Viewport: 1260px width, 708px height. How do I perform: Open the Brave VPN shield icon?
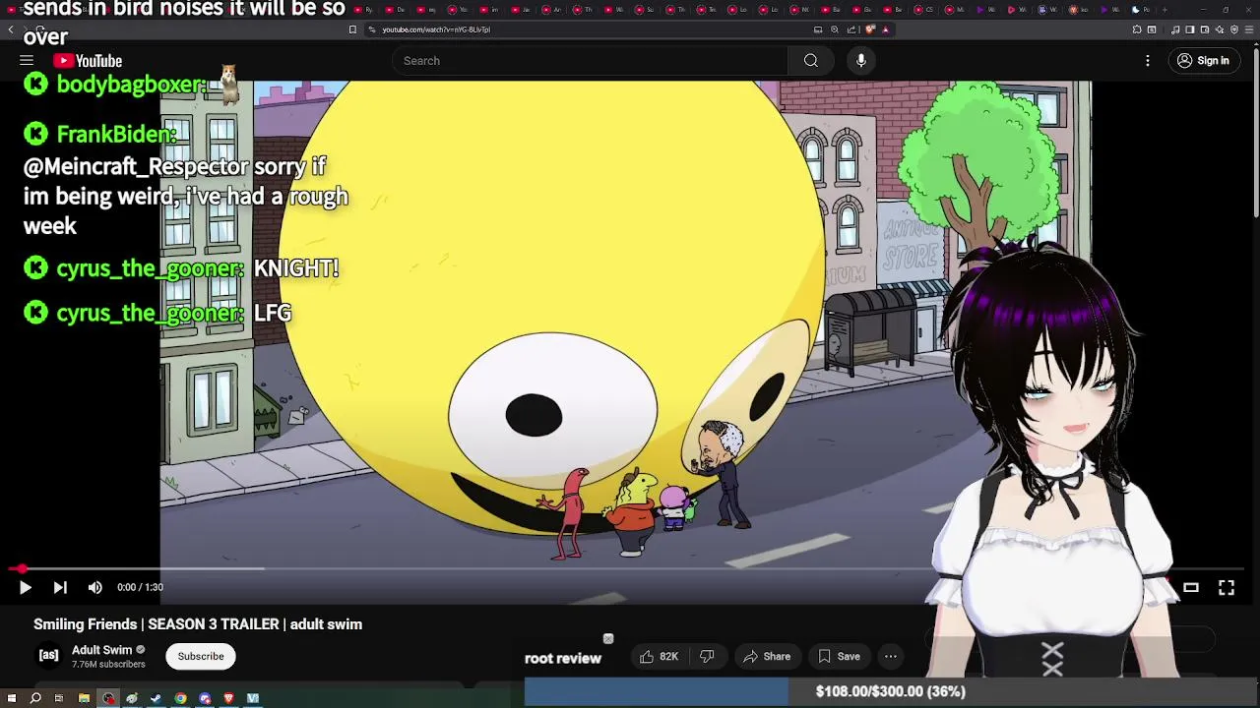[1234, 29]
